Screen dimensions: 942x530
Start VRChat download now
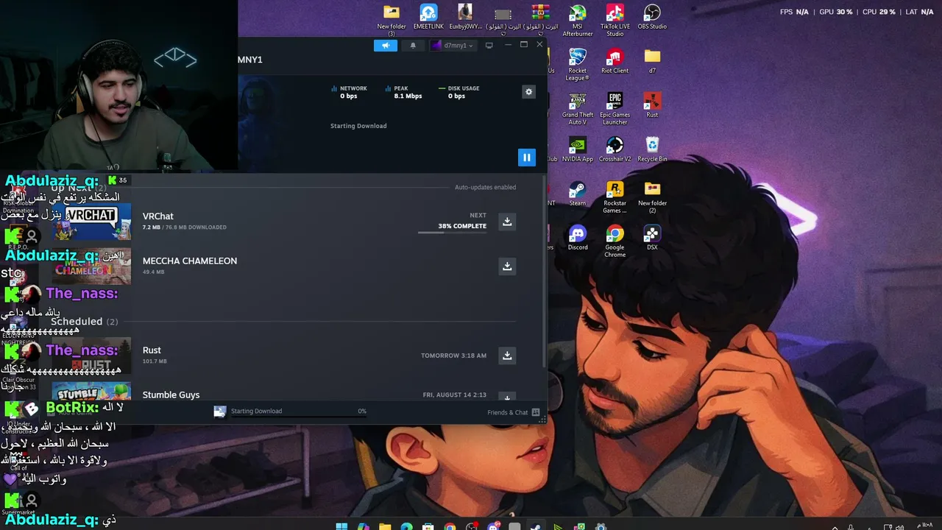point(507,222)
